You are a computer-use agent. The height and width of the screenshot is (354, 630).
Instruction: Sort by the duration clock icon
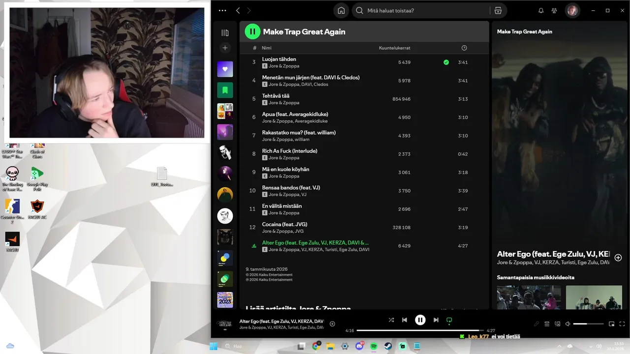point(464,48)
